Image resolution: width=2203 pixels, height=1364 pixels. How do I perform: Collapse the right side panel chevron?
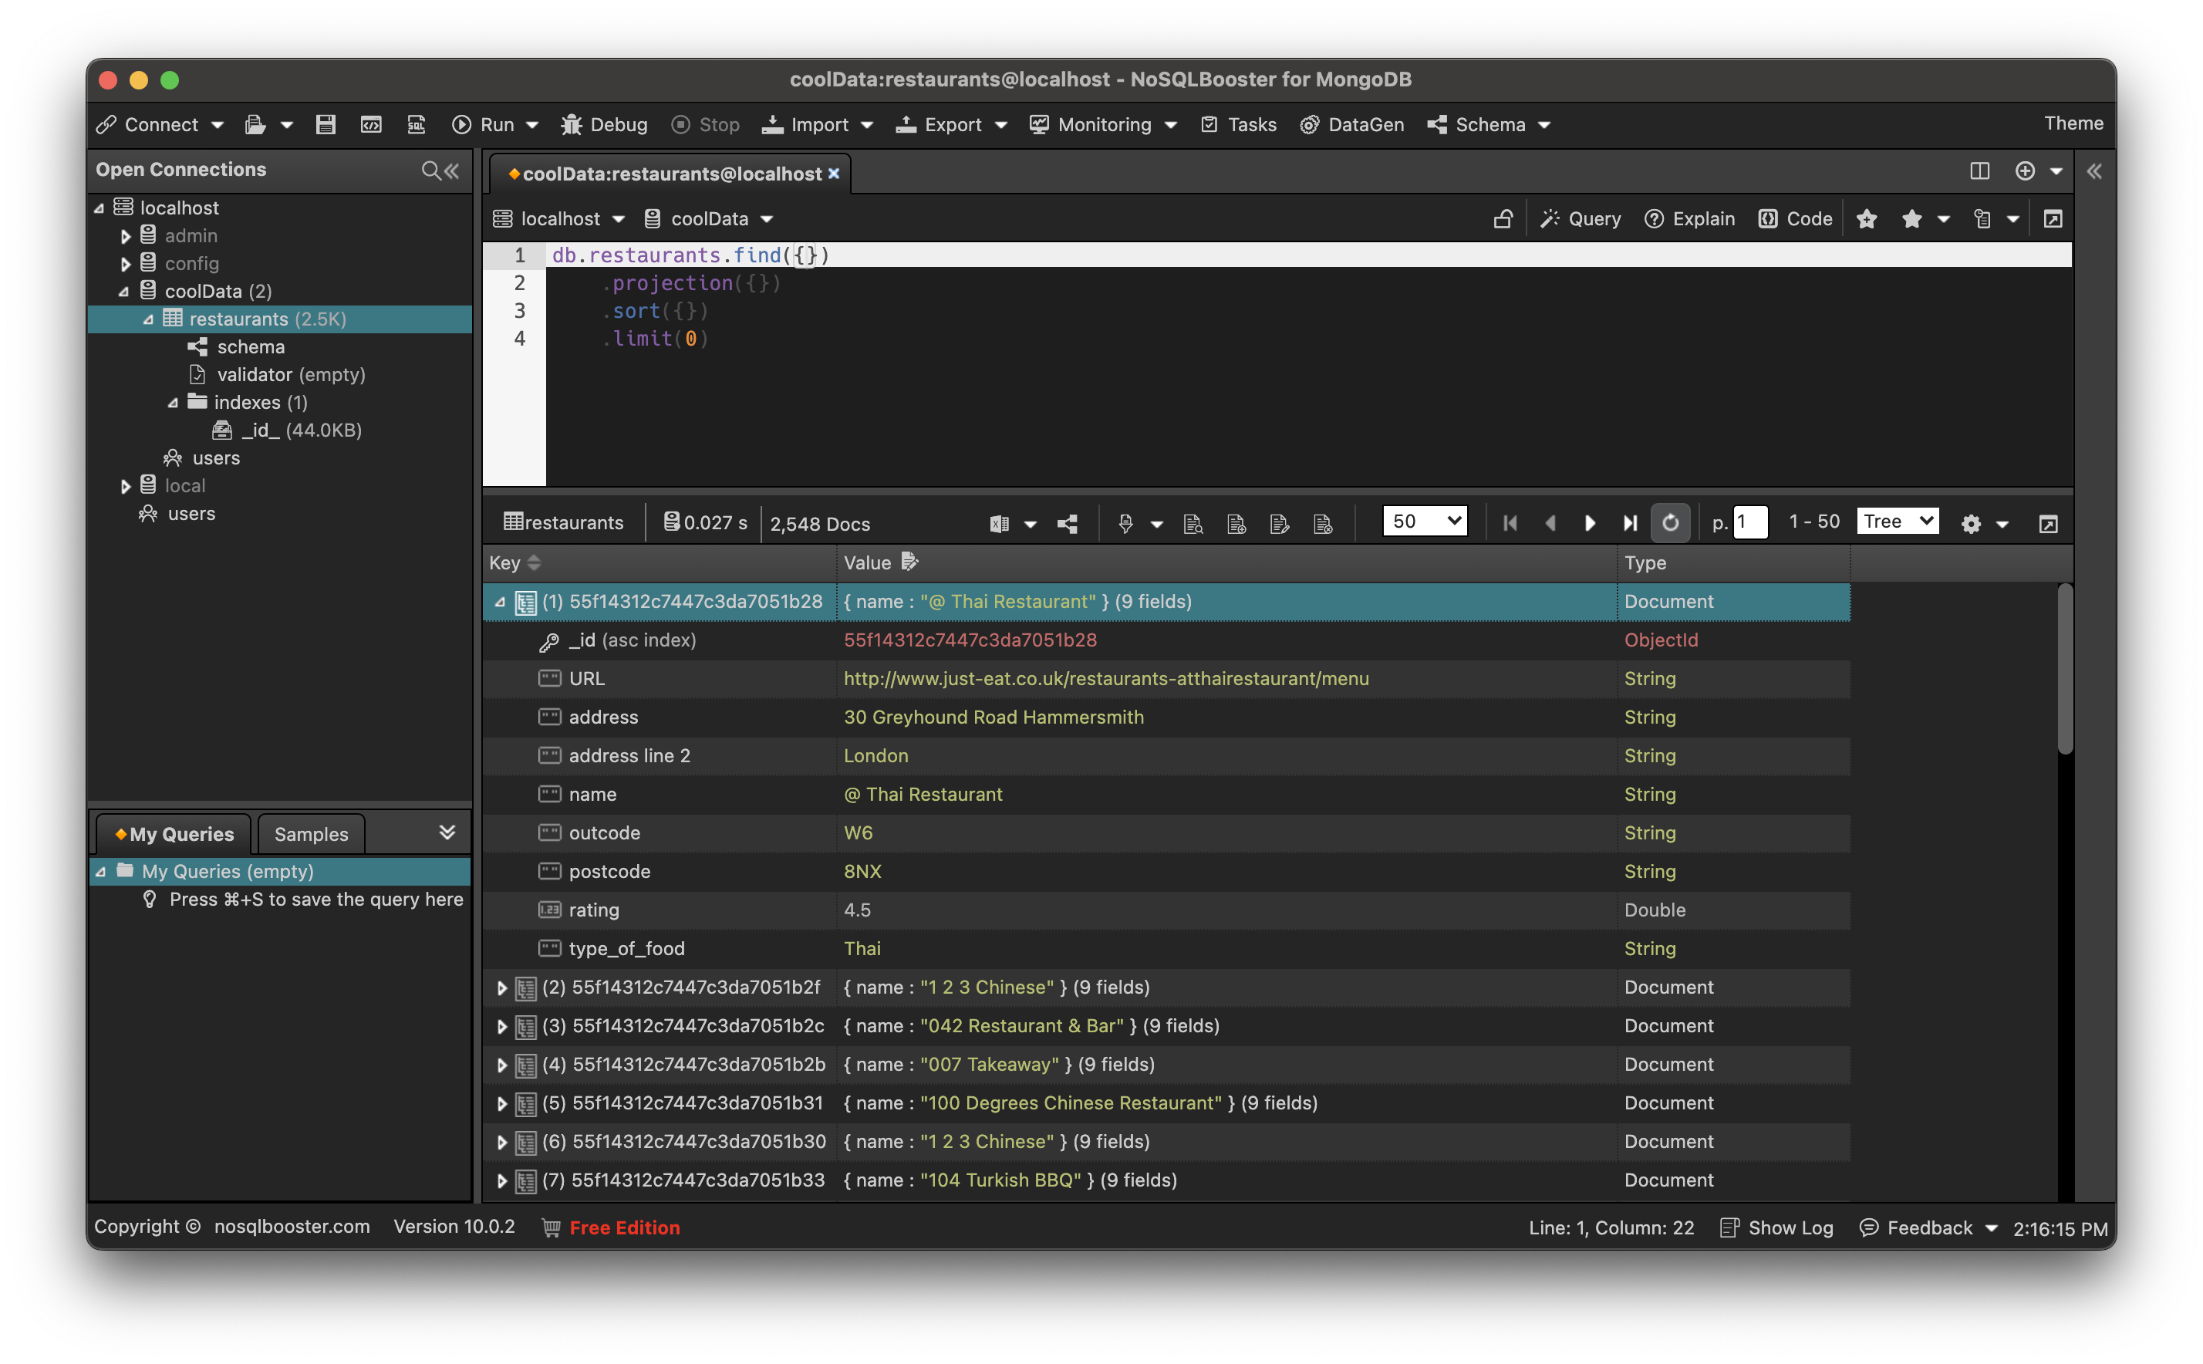point(2094,171)
